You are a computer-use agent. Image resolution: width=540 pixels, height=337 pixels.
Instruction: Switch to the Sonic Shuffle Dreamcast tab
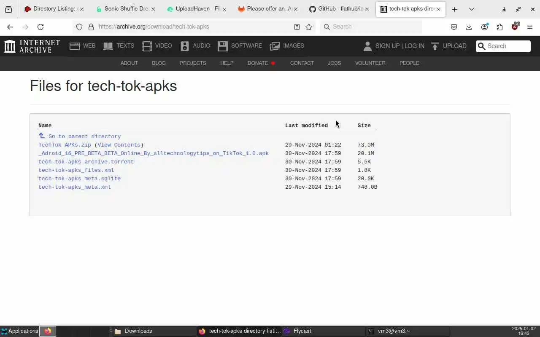point(125,9)
